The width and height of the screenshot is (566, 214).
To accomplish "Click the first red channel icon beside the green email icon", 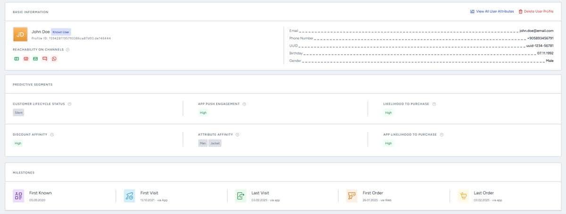I will [x=26, y=59].
